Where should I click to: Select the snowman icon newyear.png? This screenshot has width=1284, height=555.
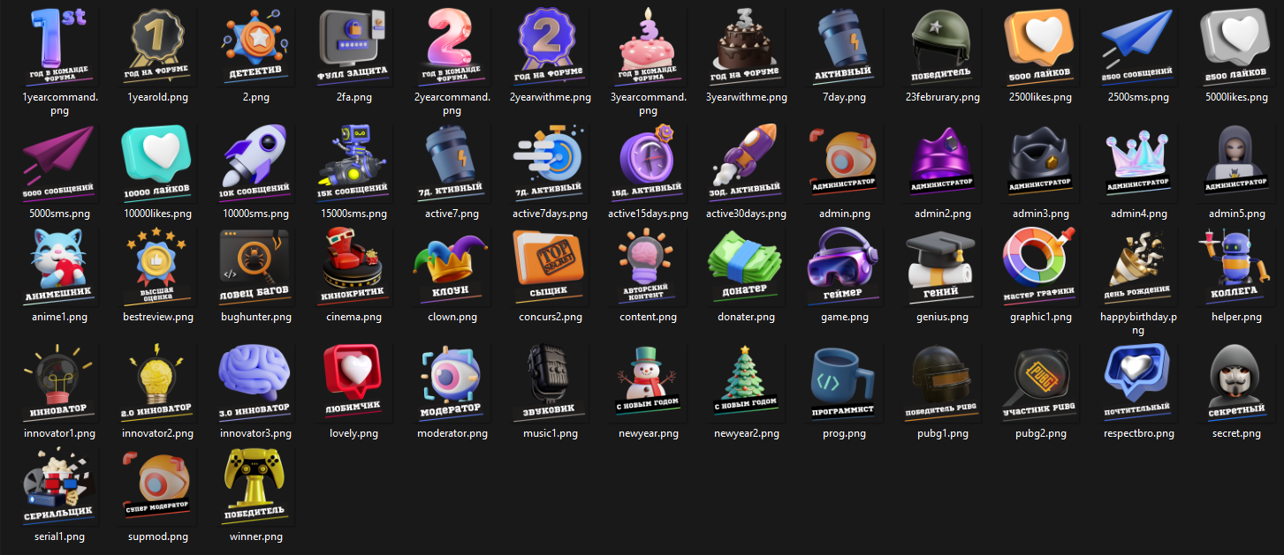(x=648, y=383)
